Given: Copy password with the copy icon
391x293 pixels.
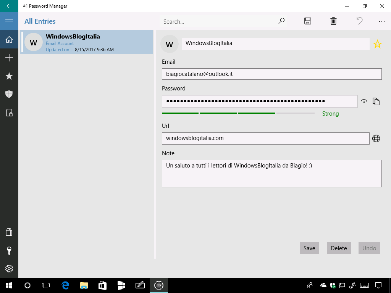Looking at the screenshot, I should click(376, 101).
